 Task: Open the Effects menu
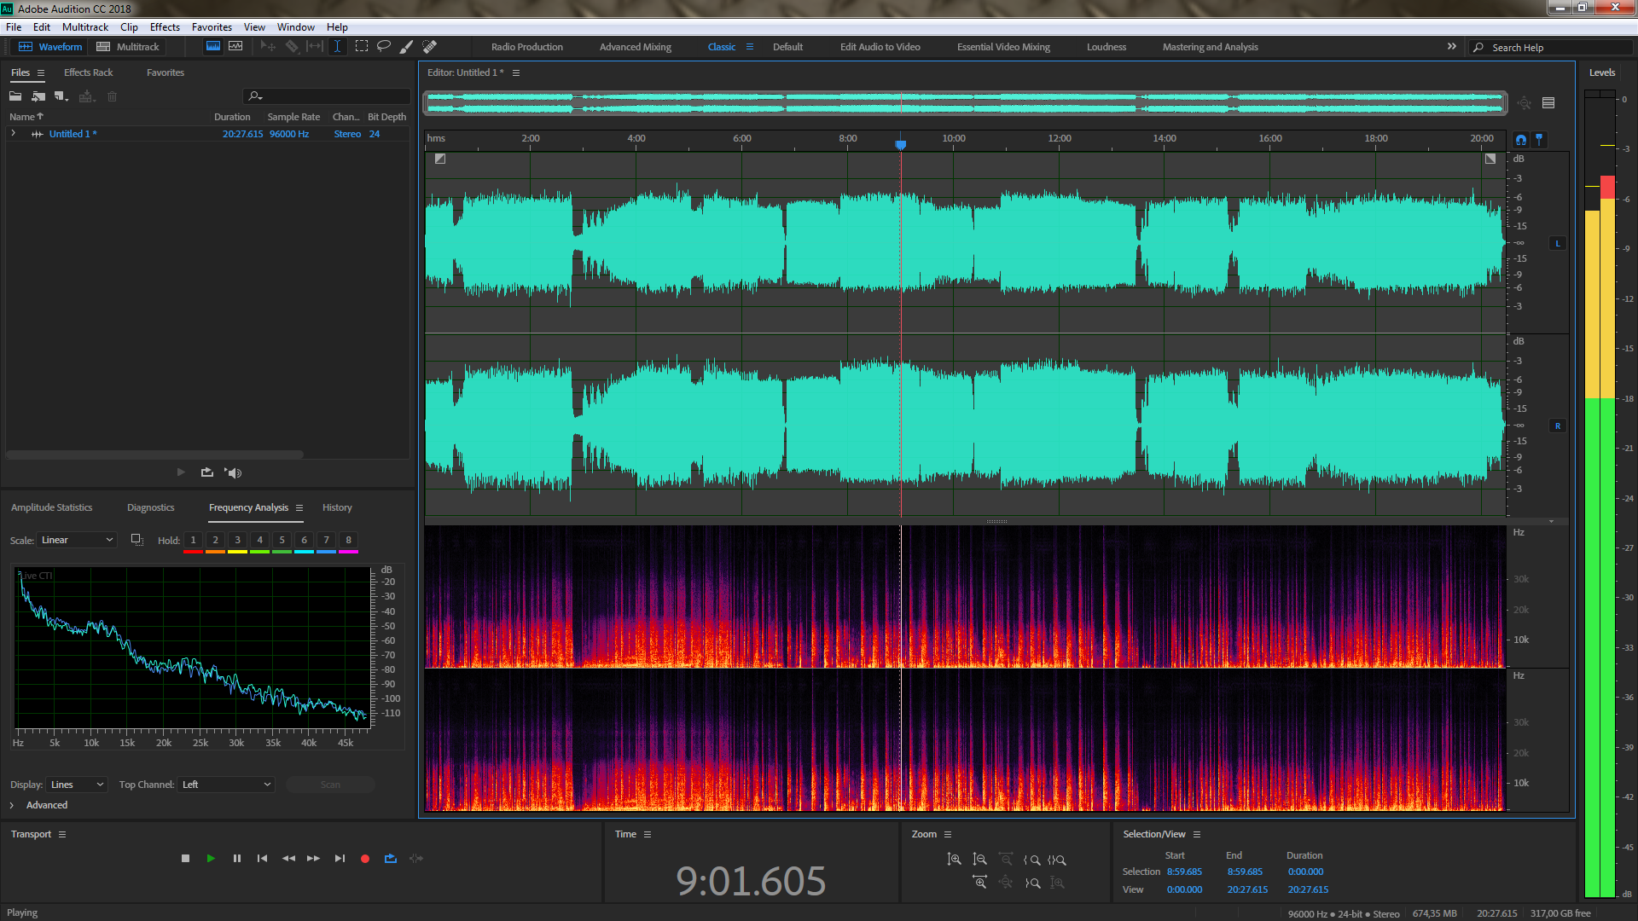click(165, 27)
